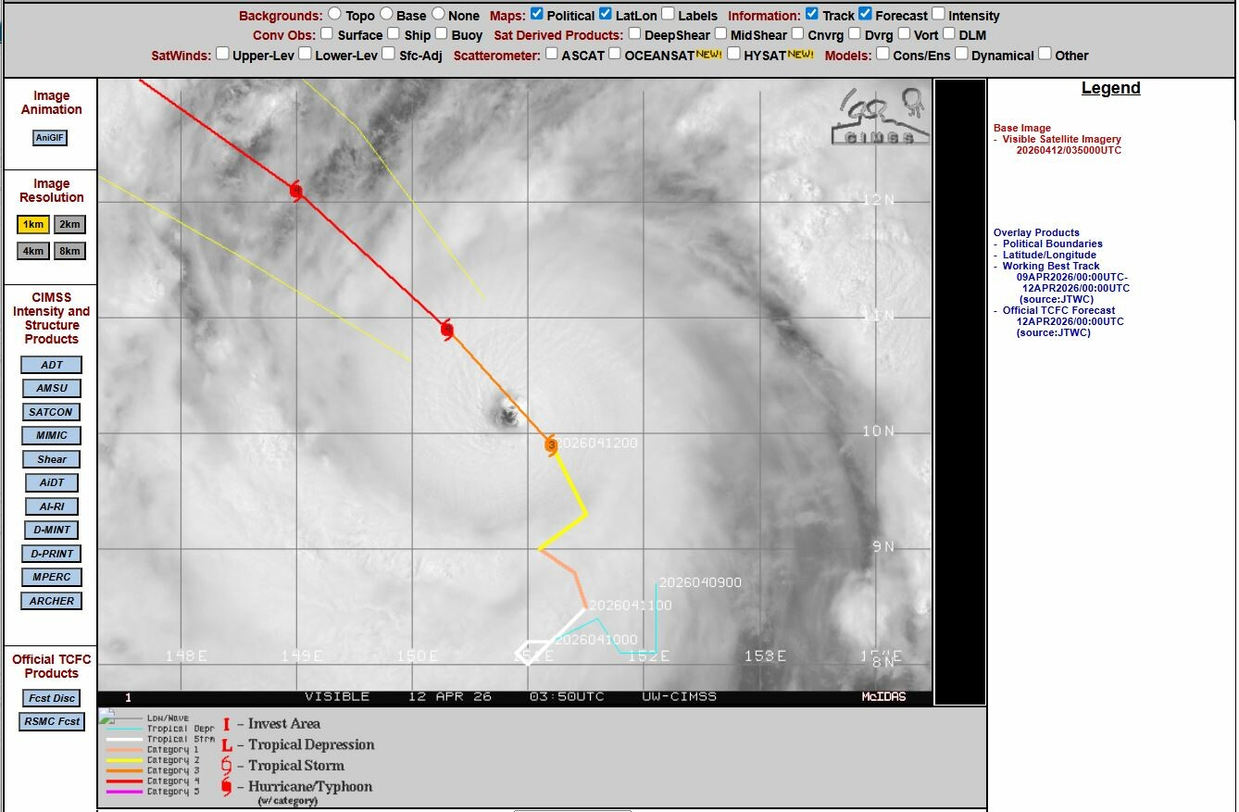Open the D-PRINT product
1239x812 pixels.
tap(52, 554)
